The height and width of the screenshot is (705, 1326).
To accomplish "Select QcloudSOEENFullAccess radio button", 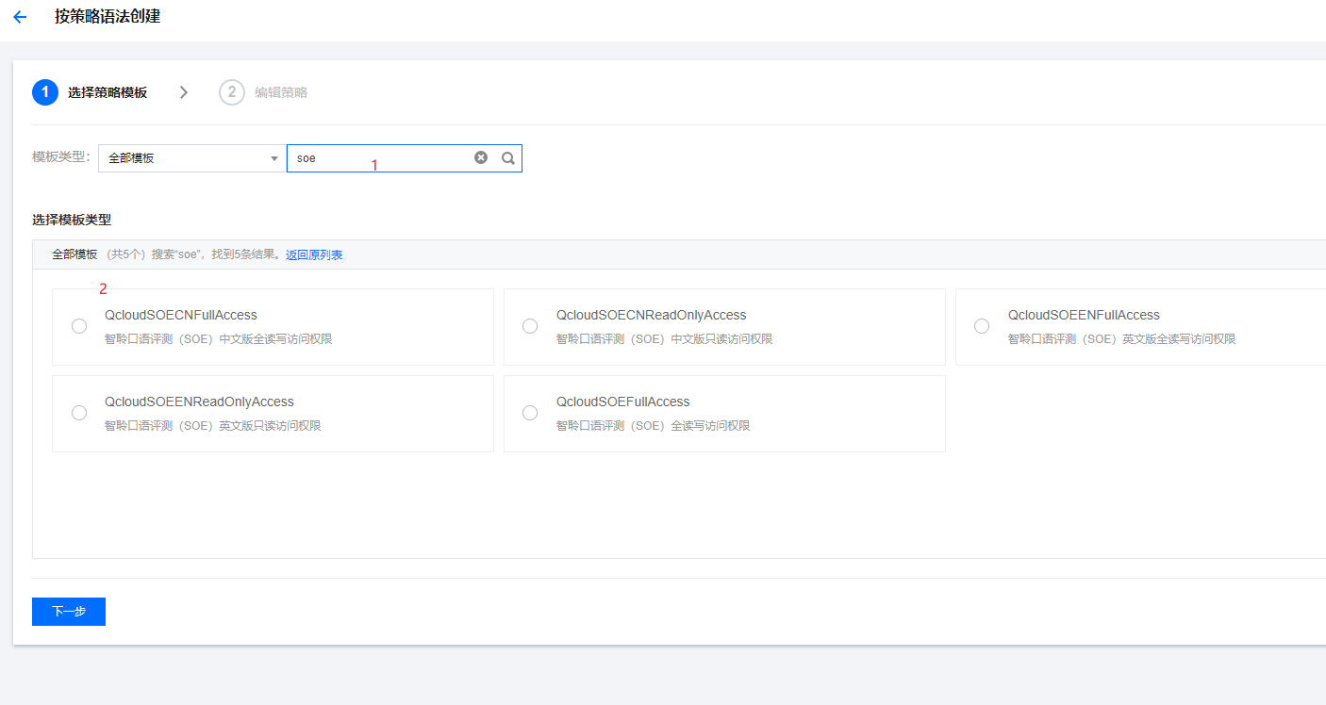I will tap(982, 326).
